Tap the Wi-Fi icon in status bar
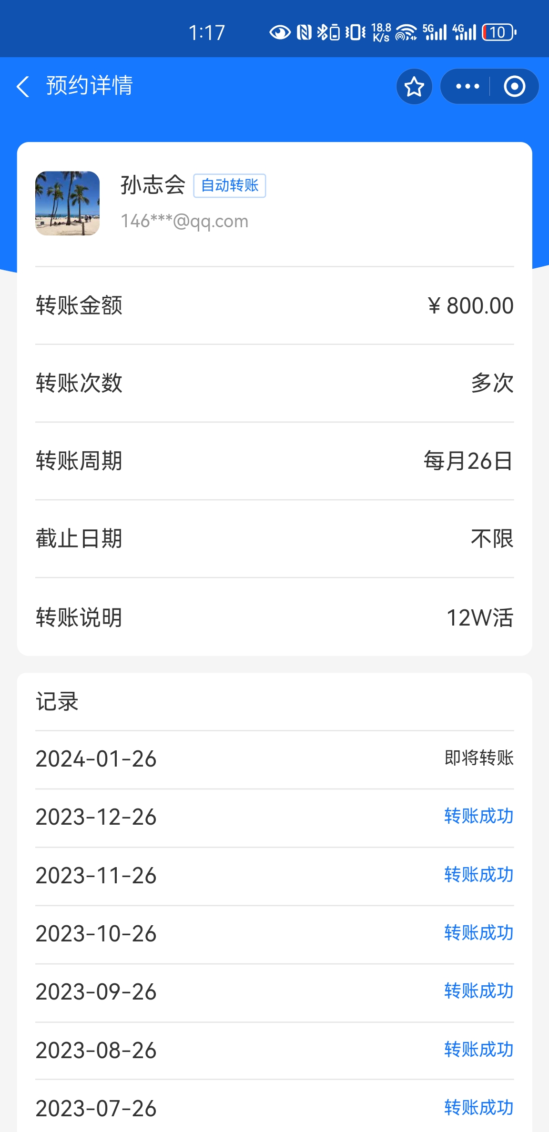 tap(406, 32)
